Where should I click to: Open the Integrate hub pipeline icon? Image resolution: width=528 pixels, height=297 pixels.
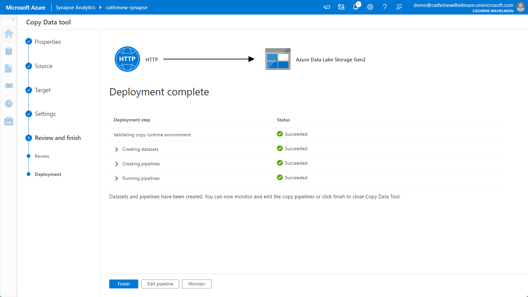[x=9, y=86]
